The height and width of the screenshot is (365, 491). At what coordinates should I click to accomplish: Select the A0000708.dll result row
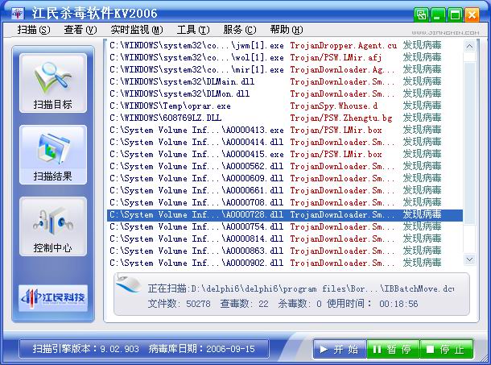285,202
